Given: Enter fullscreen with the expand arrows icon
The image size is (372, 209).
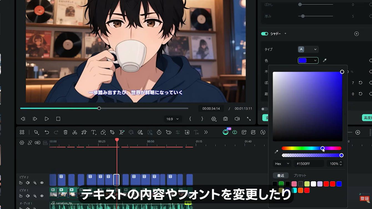Looking at the screenshot, I should pos(249,119).
